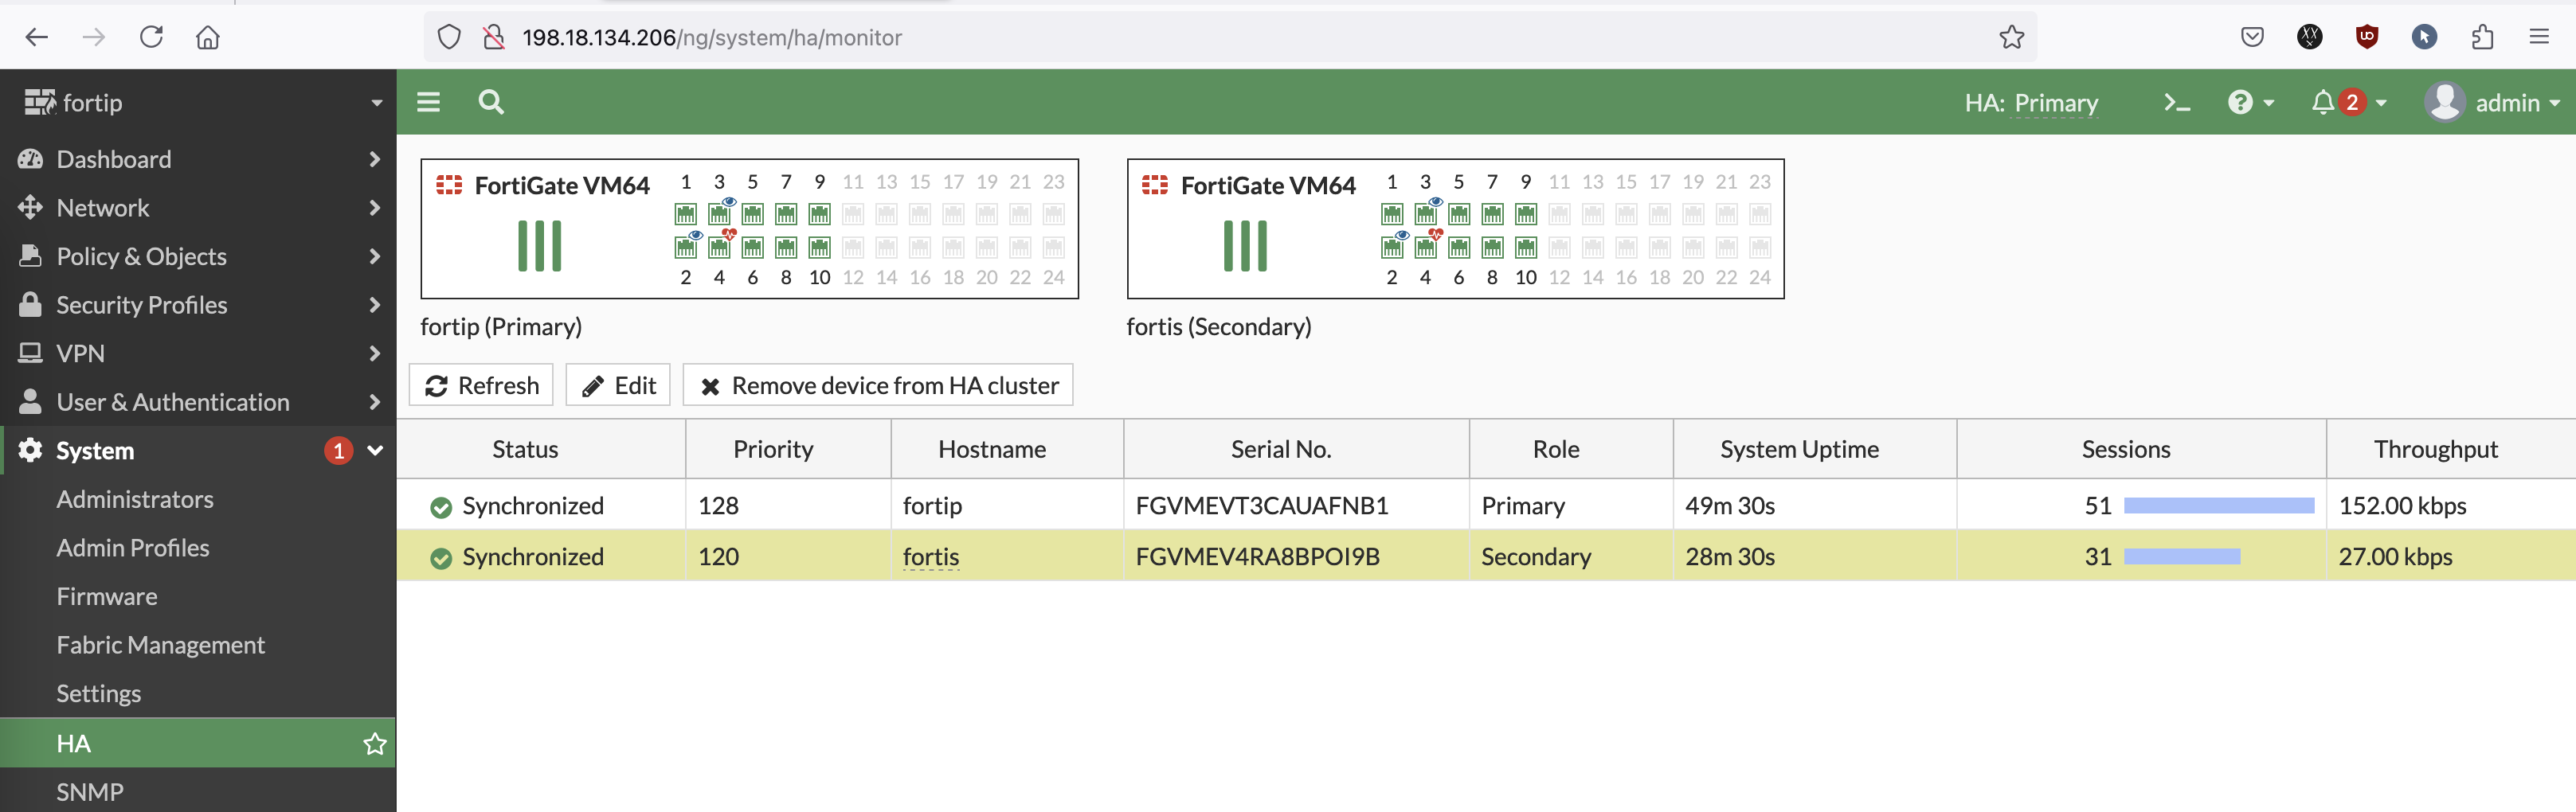Screen dimensions: 2576x812
Task: Click the fortip Sessions usage bar
Action: [x=2218, y=506]
